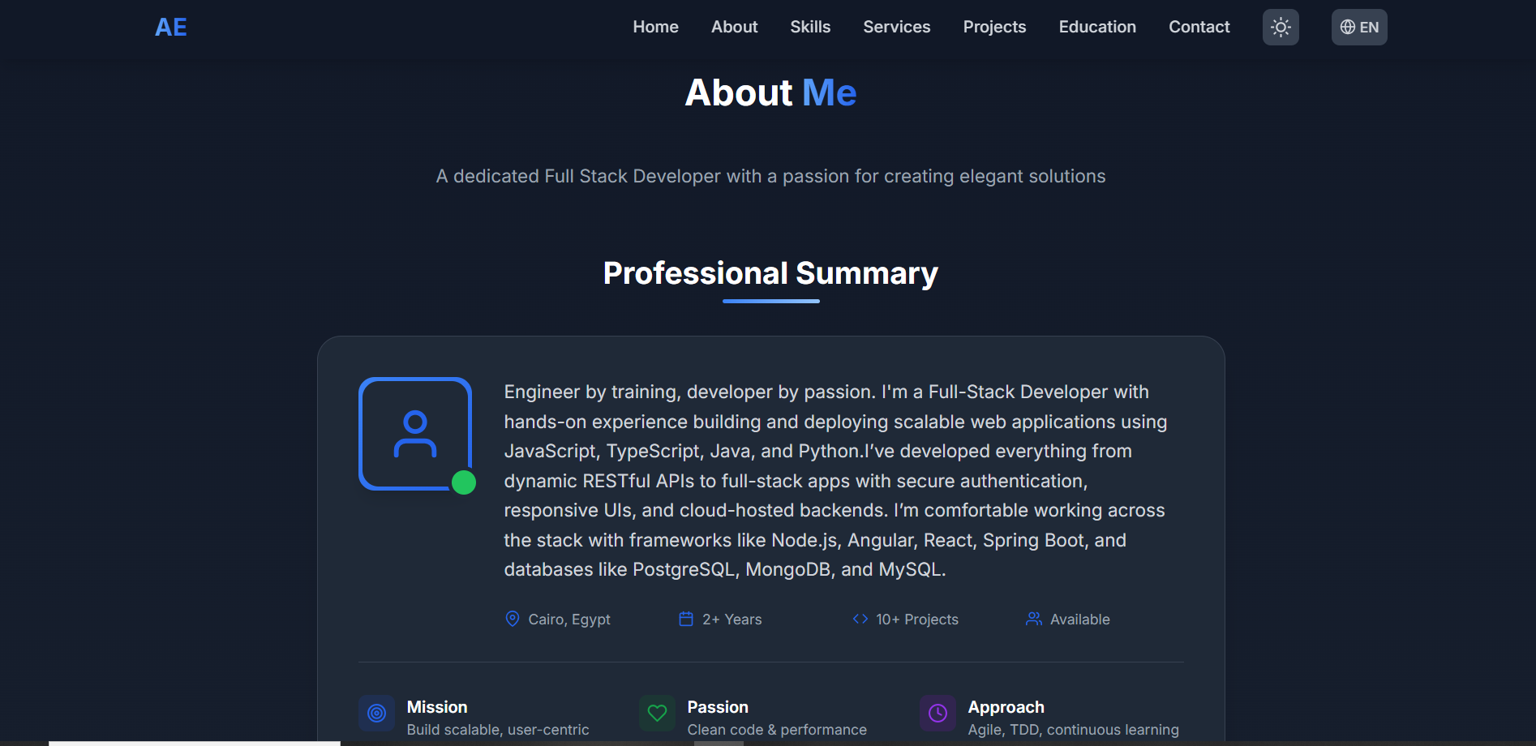Go to the Home nav link
1536x746 pixels.
pyautogui.click(x=655, y=27)
